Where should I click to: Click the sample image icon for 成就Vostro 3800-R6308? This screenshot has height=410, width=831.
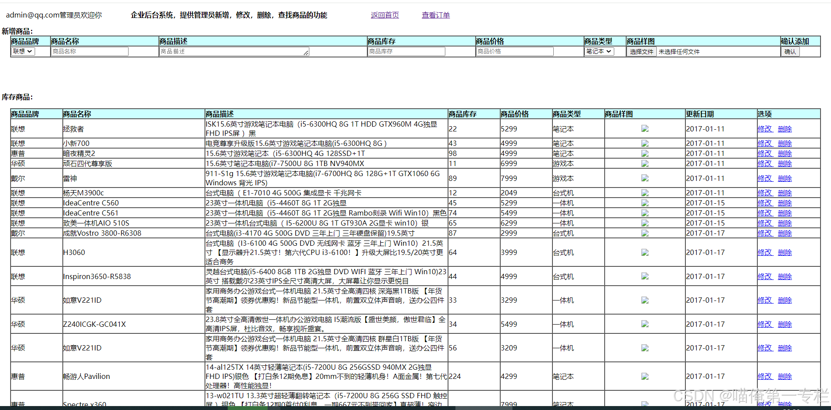coord(645,233)
